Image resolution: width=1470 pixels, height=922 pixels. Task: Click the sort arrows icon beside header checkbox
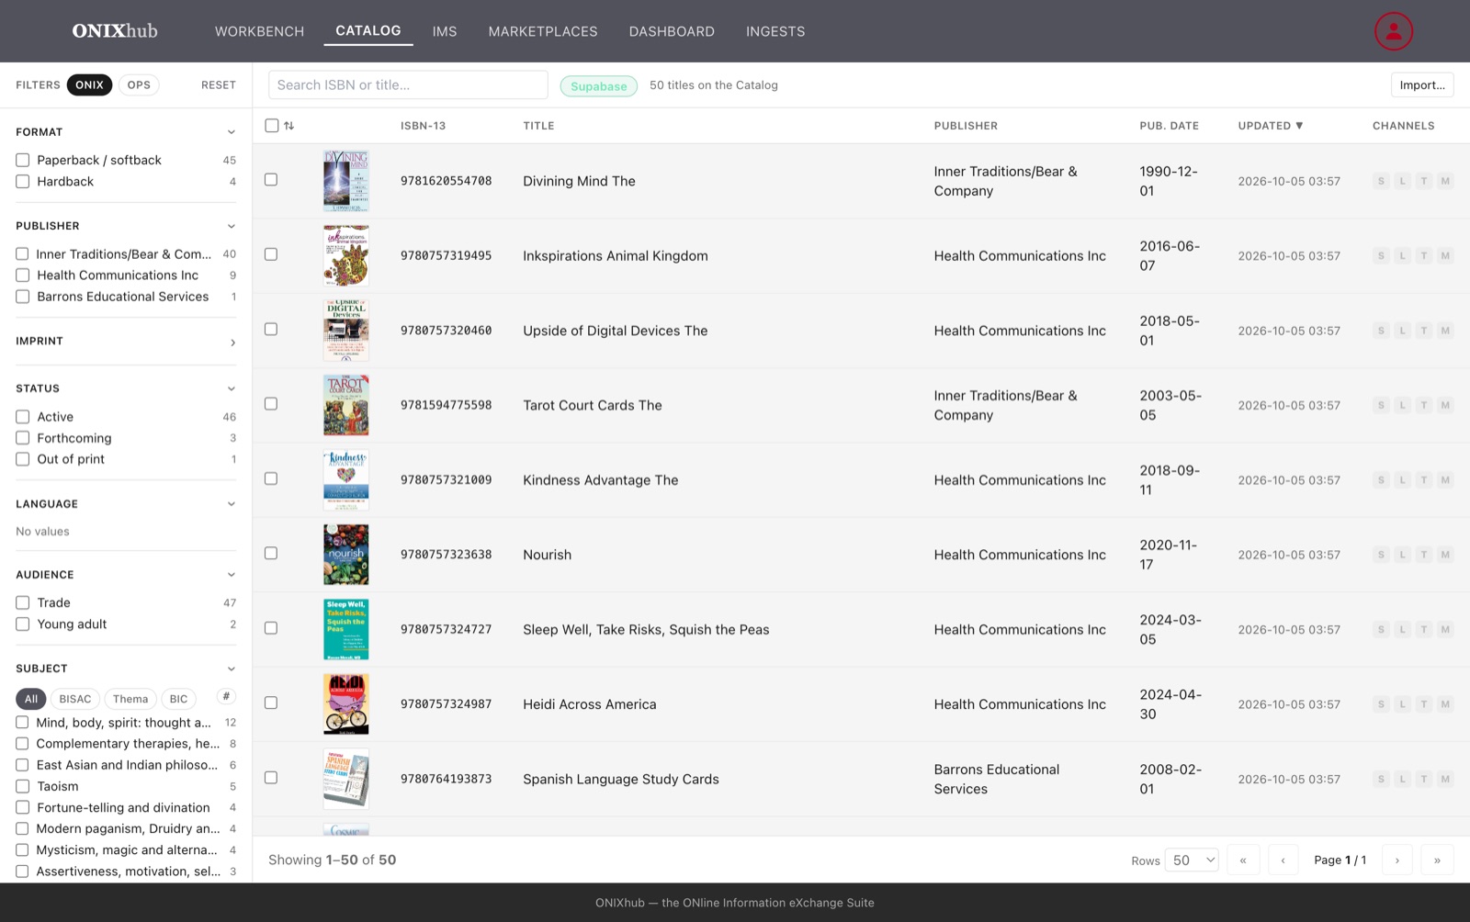coord(289,126)
